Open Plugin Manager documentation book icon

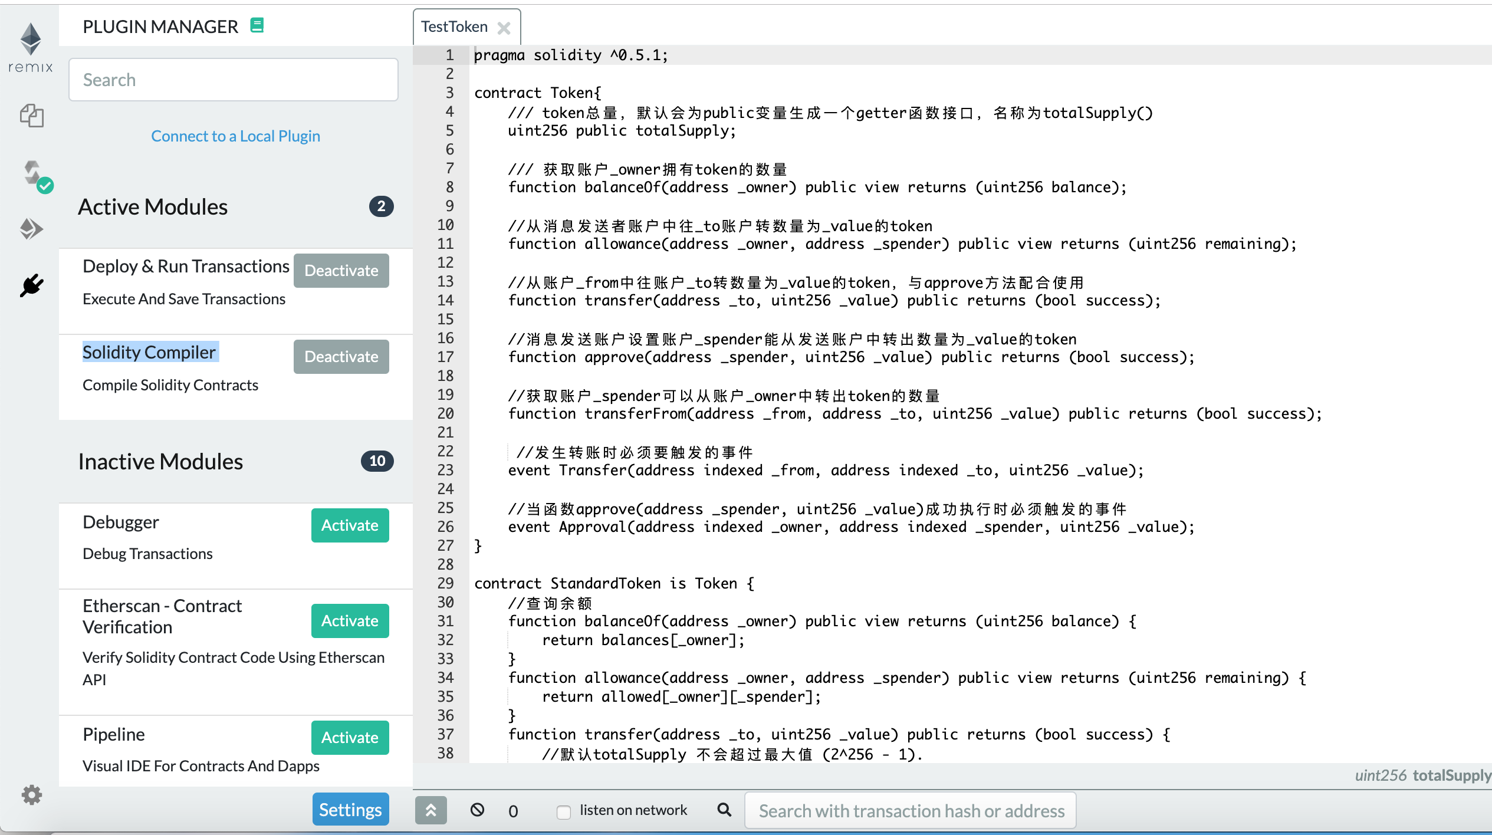coord(257,25)
